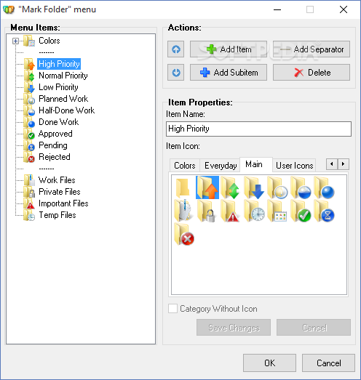
Task: Select Normal Priority in the menu tree
Action: tap(63, 76)
